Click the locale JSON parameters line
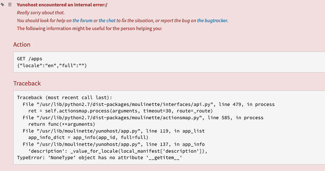 tap(52, 65)
